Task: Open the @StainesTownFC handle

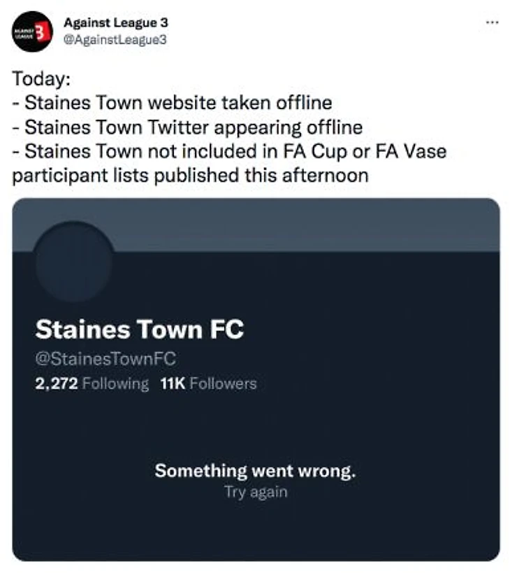Action: coord(105,360)
